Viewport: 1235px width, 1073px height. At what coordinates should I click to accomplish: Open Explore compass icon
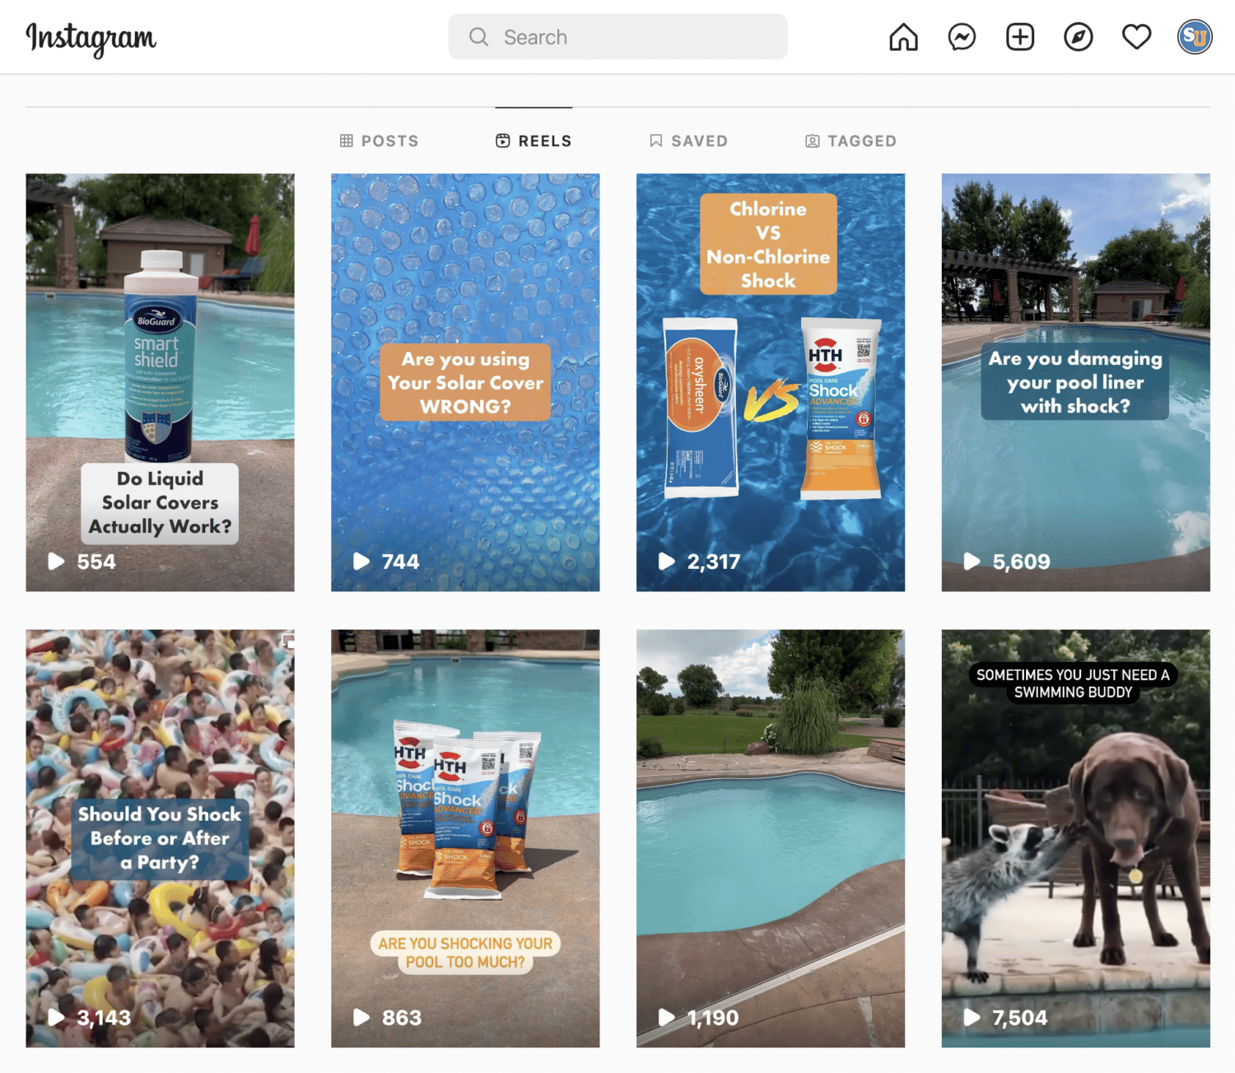pyautogui.click(x=1079, y=37)
